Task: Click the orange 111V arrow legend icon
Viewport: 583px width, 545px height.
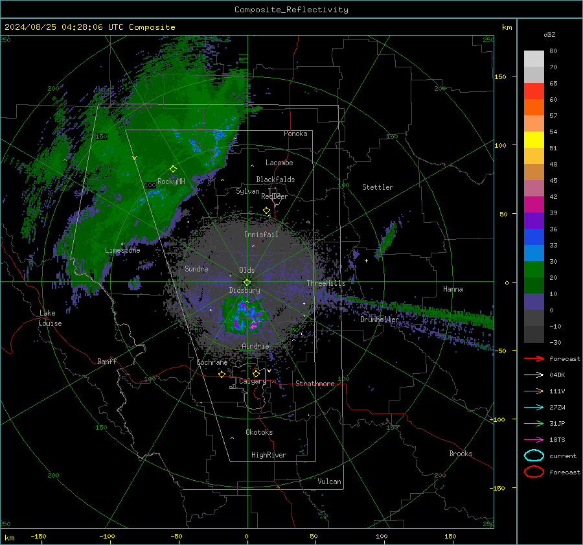Action: click(x=534, y=391)
